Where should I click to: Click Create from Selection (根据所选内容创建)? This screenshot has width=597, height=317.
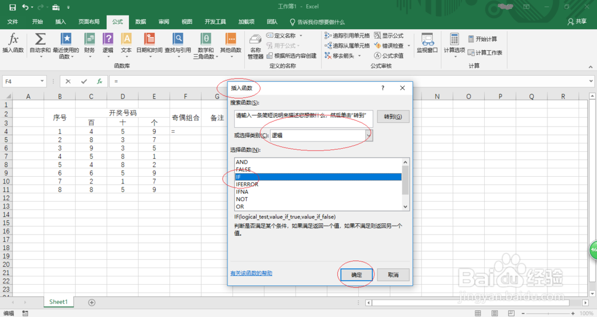[291, 56]
